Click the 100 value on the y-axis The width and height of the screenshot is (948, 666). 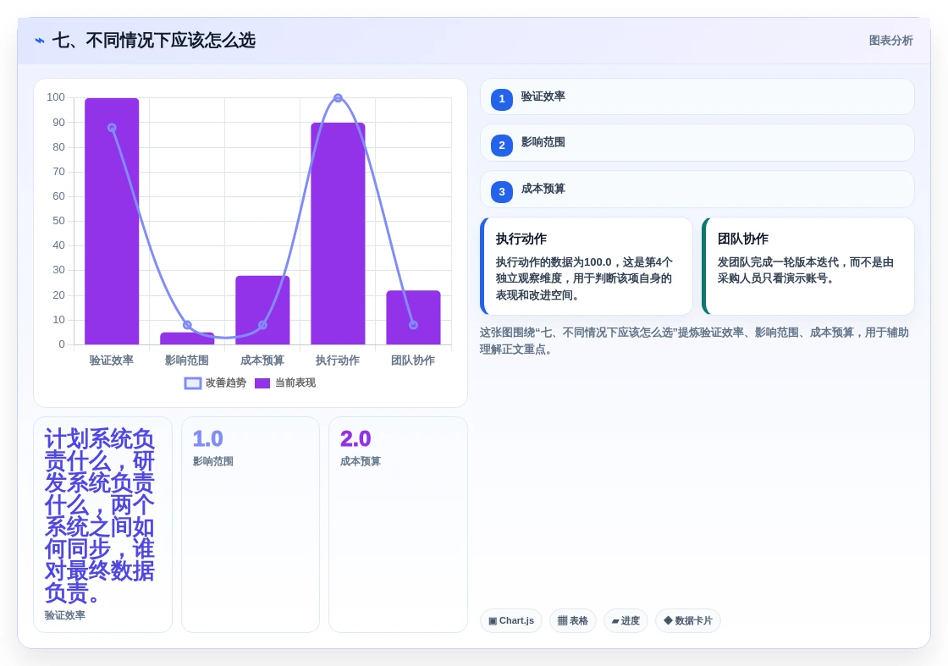click(56, 97)
